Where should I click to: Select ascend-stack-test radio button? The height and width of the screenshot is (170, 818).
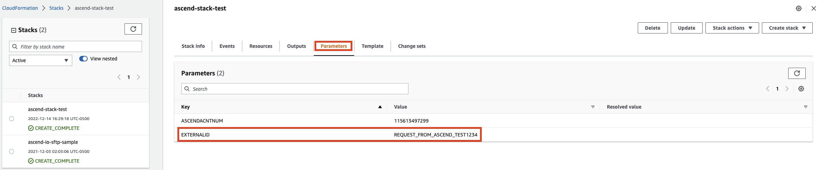(12, 119)
